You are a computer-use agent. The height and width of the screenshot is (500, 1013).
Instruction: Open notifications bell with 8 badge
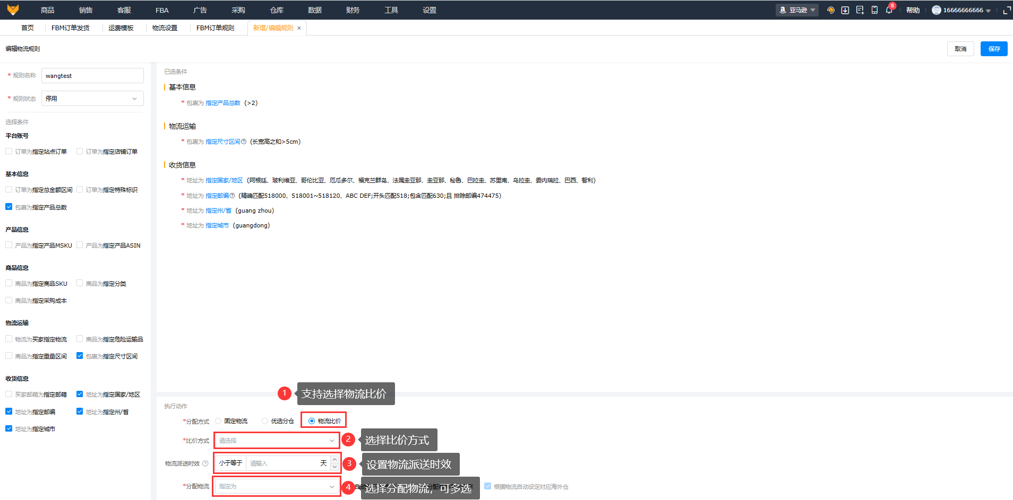pyautogui.click(x=889, y=10)
